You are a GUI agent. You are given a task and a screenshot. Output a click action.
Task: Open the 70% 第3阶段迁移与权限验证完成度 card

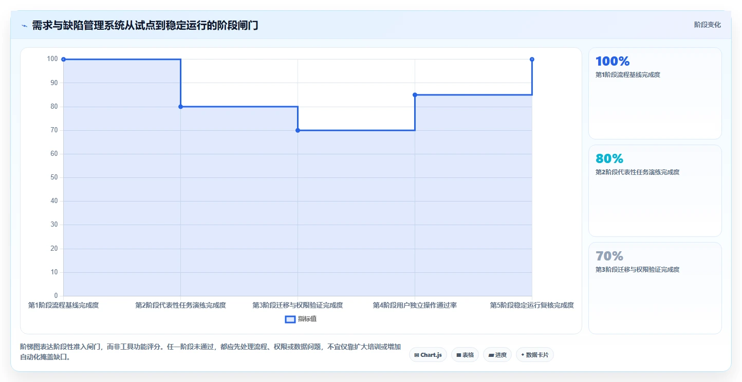click(x=655, y=288)
